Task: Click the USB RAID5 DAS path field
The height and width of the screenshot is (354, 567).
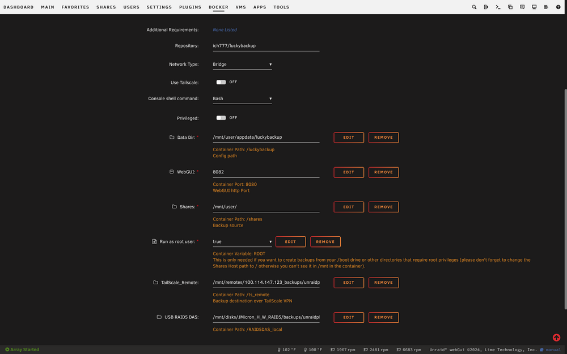Action: [x=266, y=317]
